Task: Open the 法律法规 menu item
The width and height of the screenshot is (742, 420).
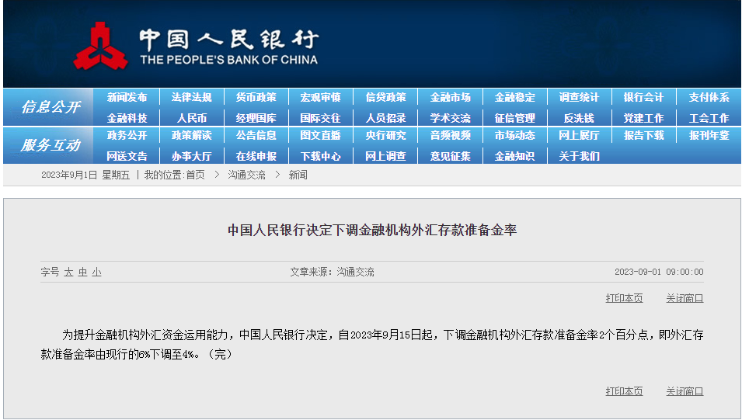Action: (x=192, y=98)
